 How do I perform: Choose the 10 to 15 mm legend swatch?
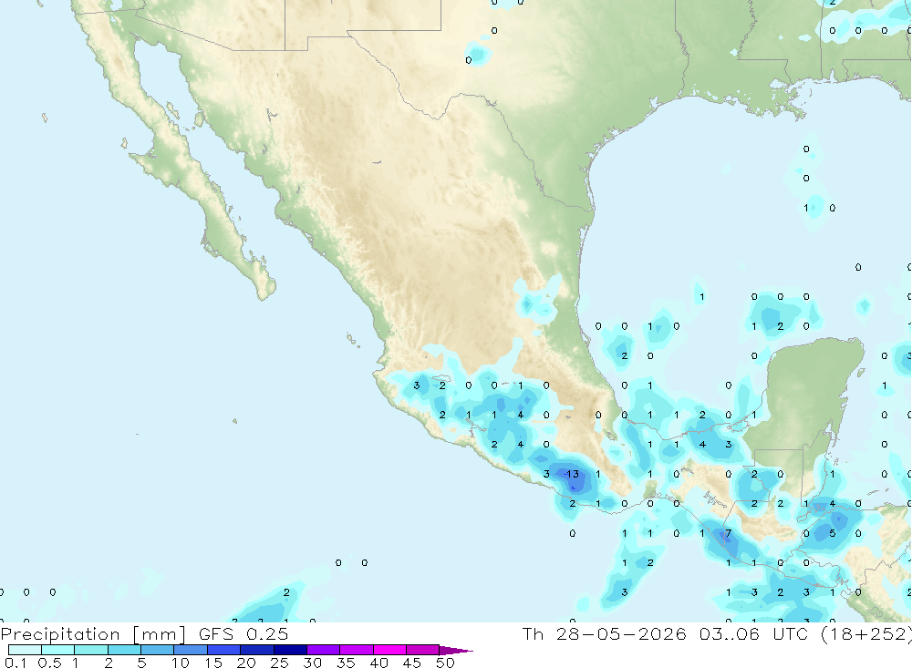[x=191, y=650]
